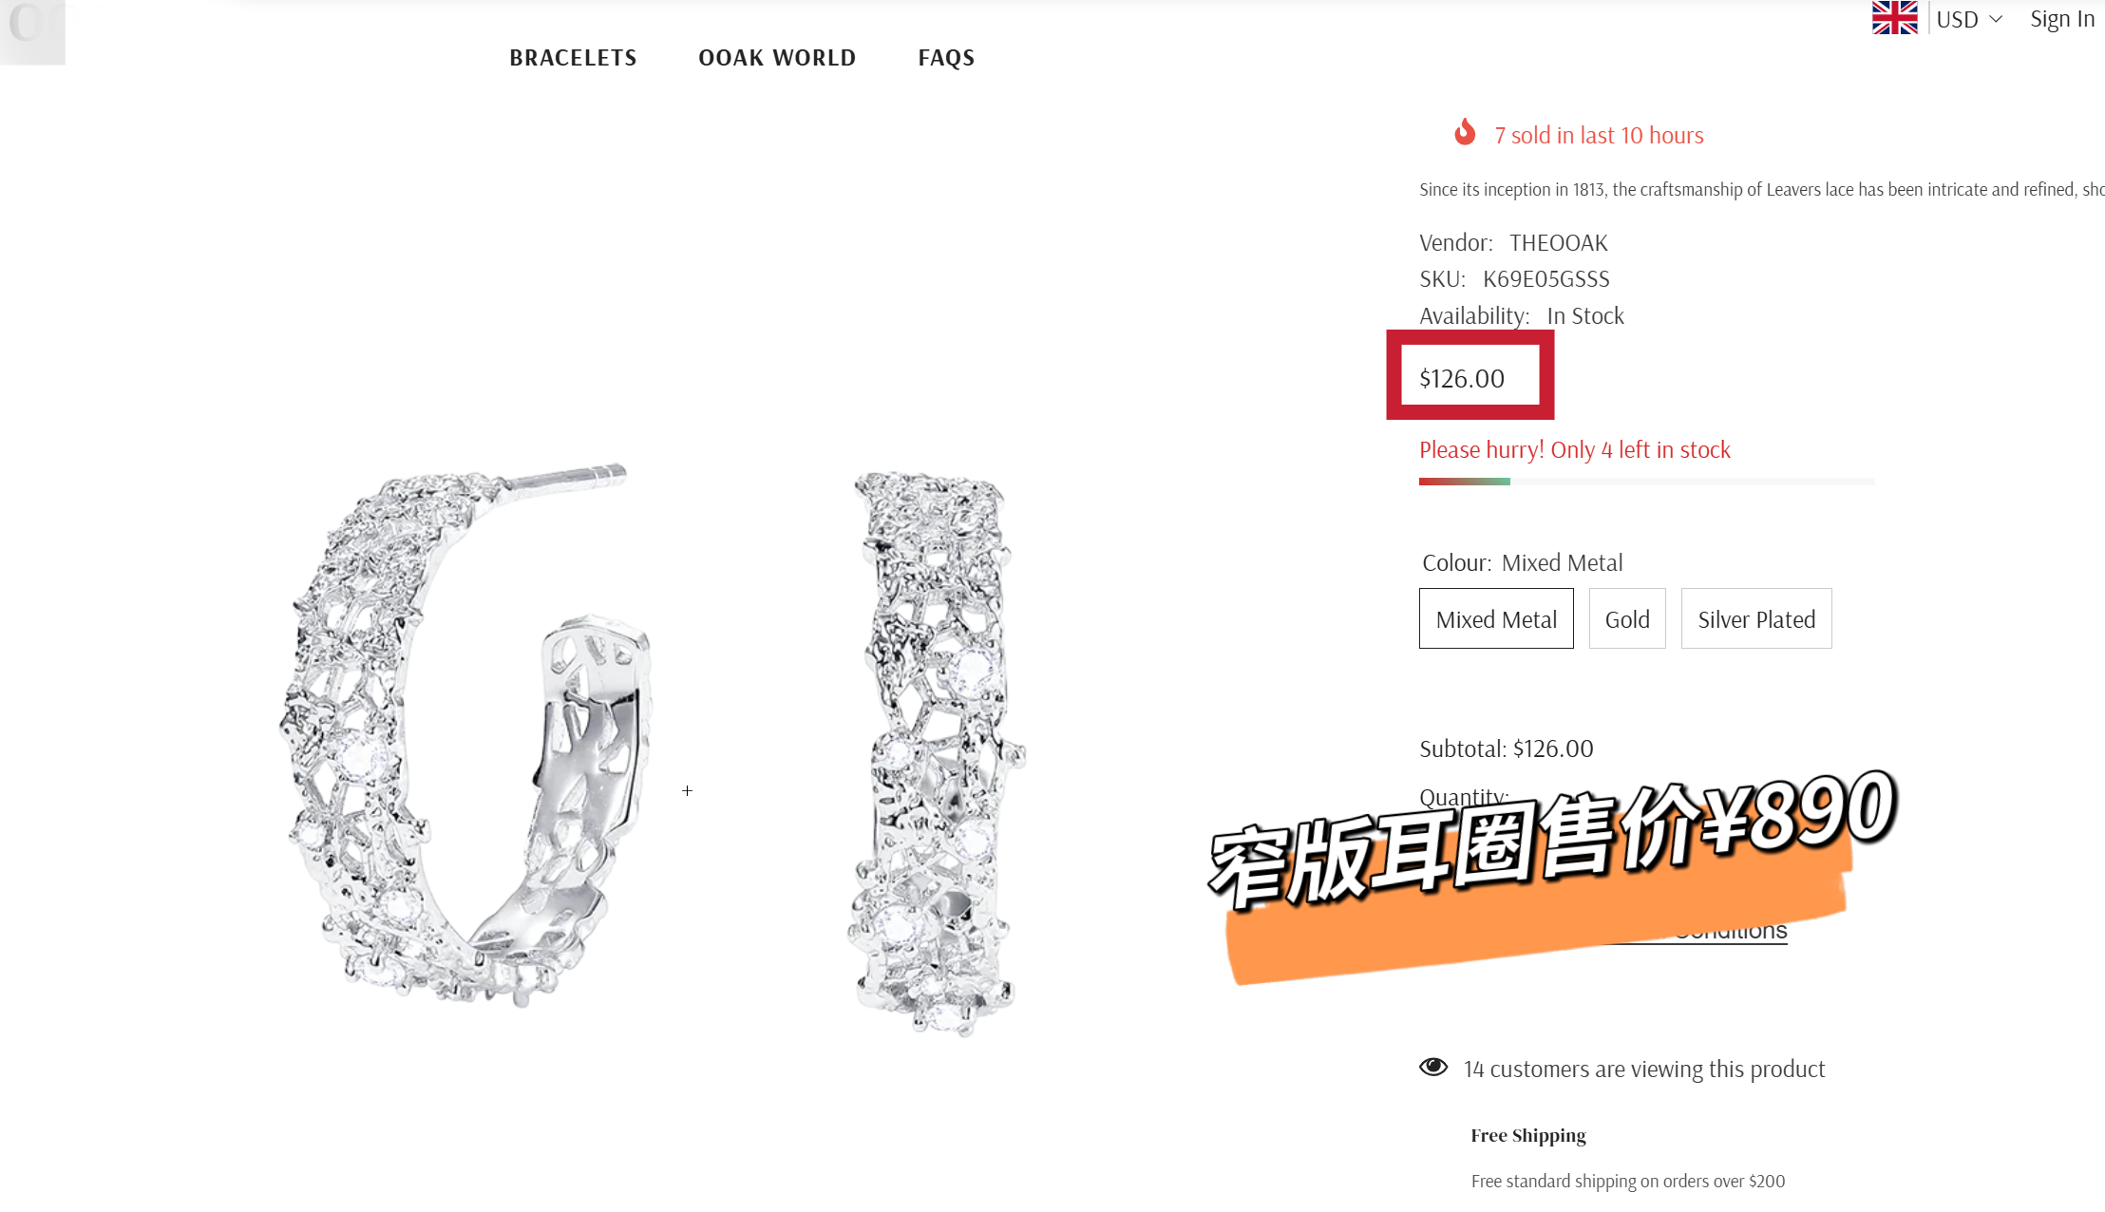Select the Mixed Metal colour option
Image resolution: width=2105 pixels, height=1212 pixels.
point(1496,619)
